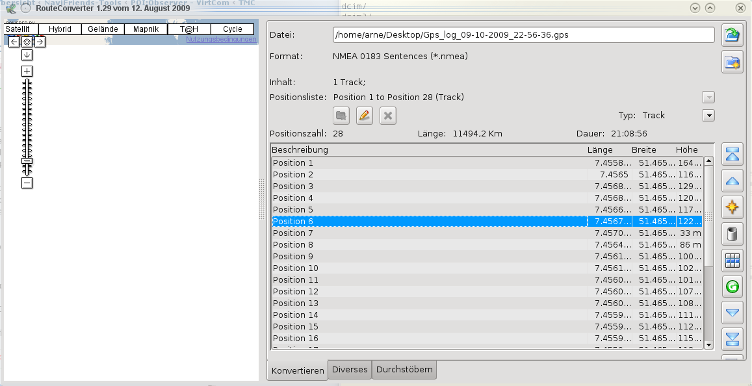This screenshot has width=752, height=386.
Task: Click the move position up arrow icon
Action: [733, 181]
